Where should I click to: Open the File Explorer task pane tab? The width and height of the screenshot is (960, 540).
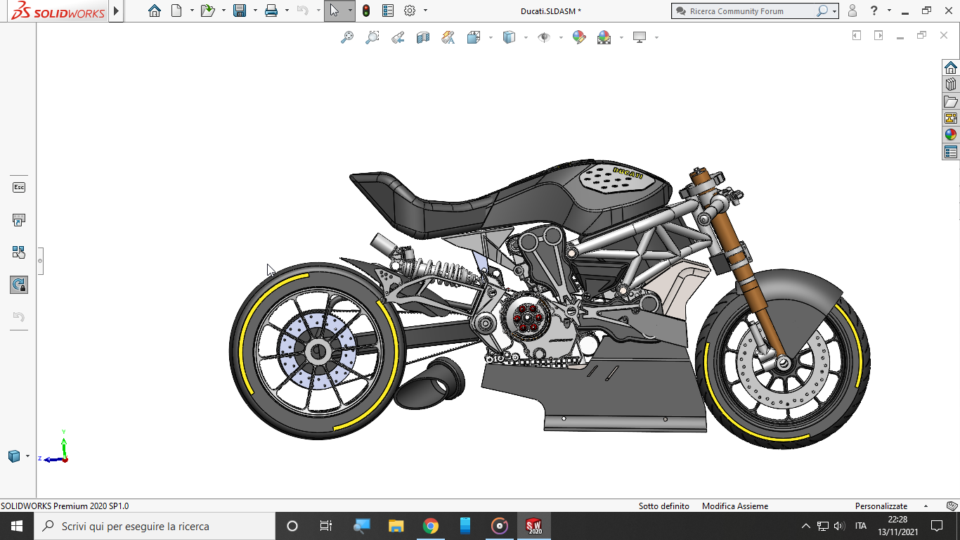point(951,101)
